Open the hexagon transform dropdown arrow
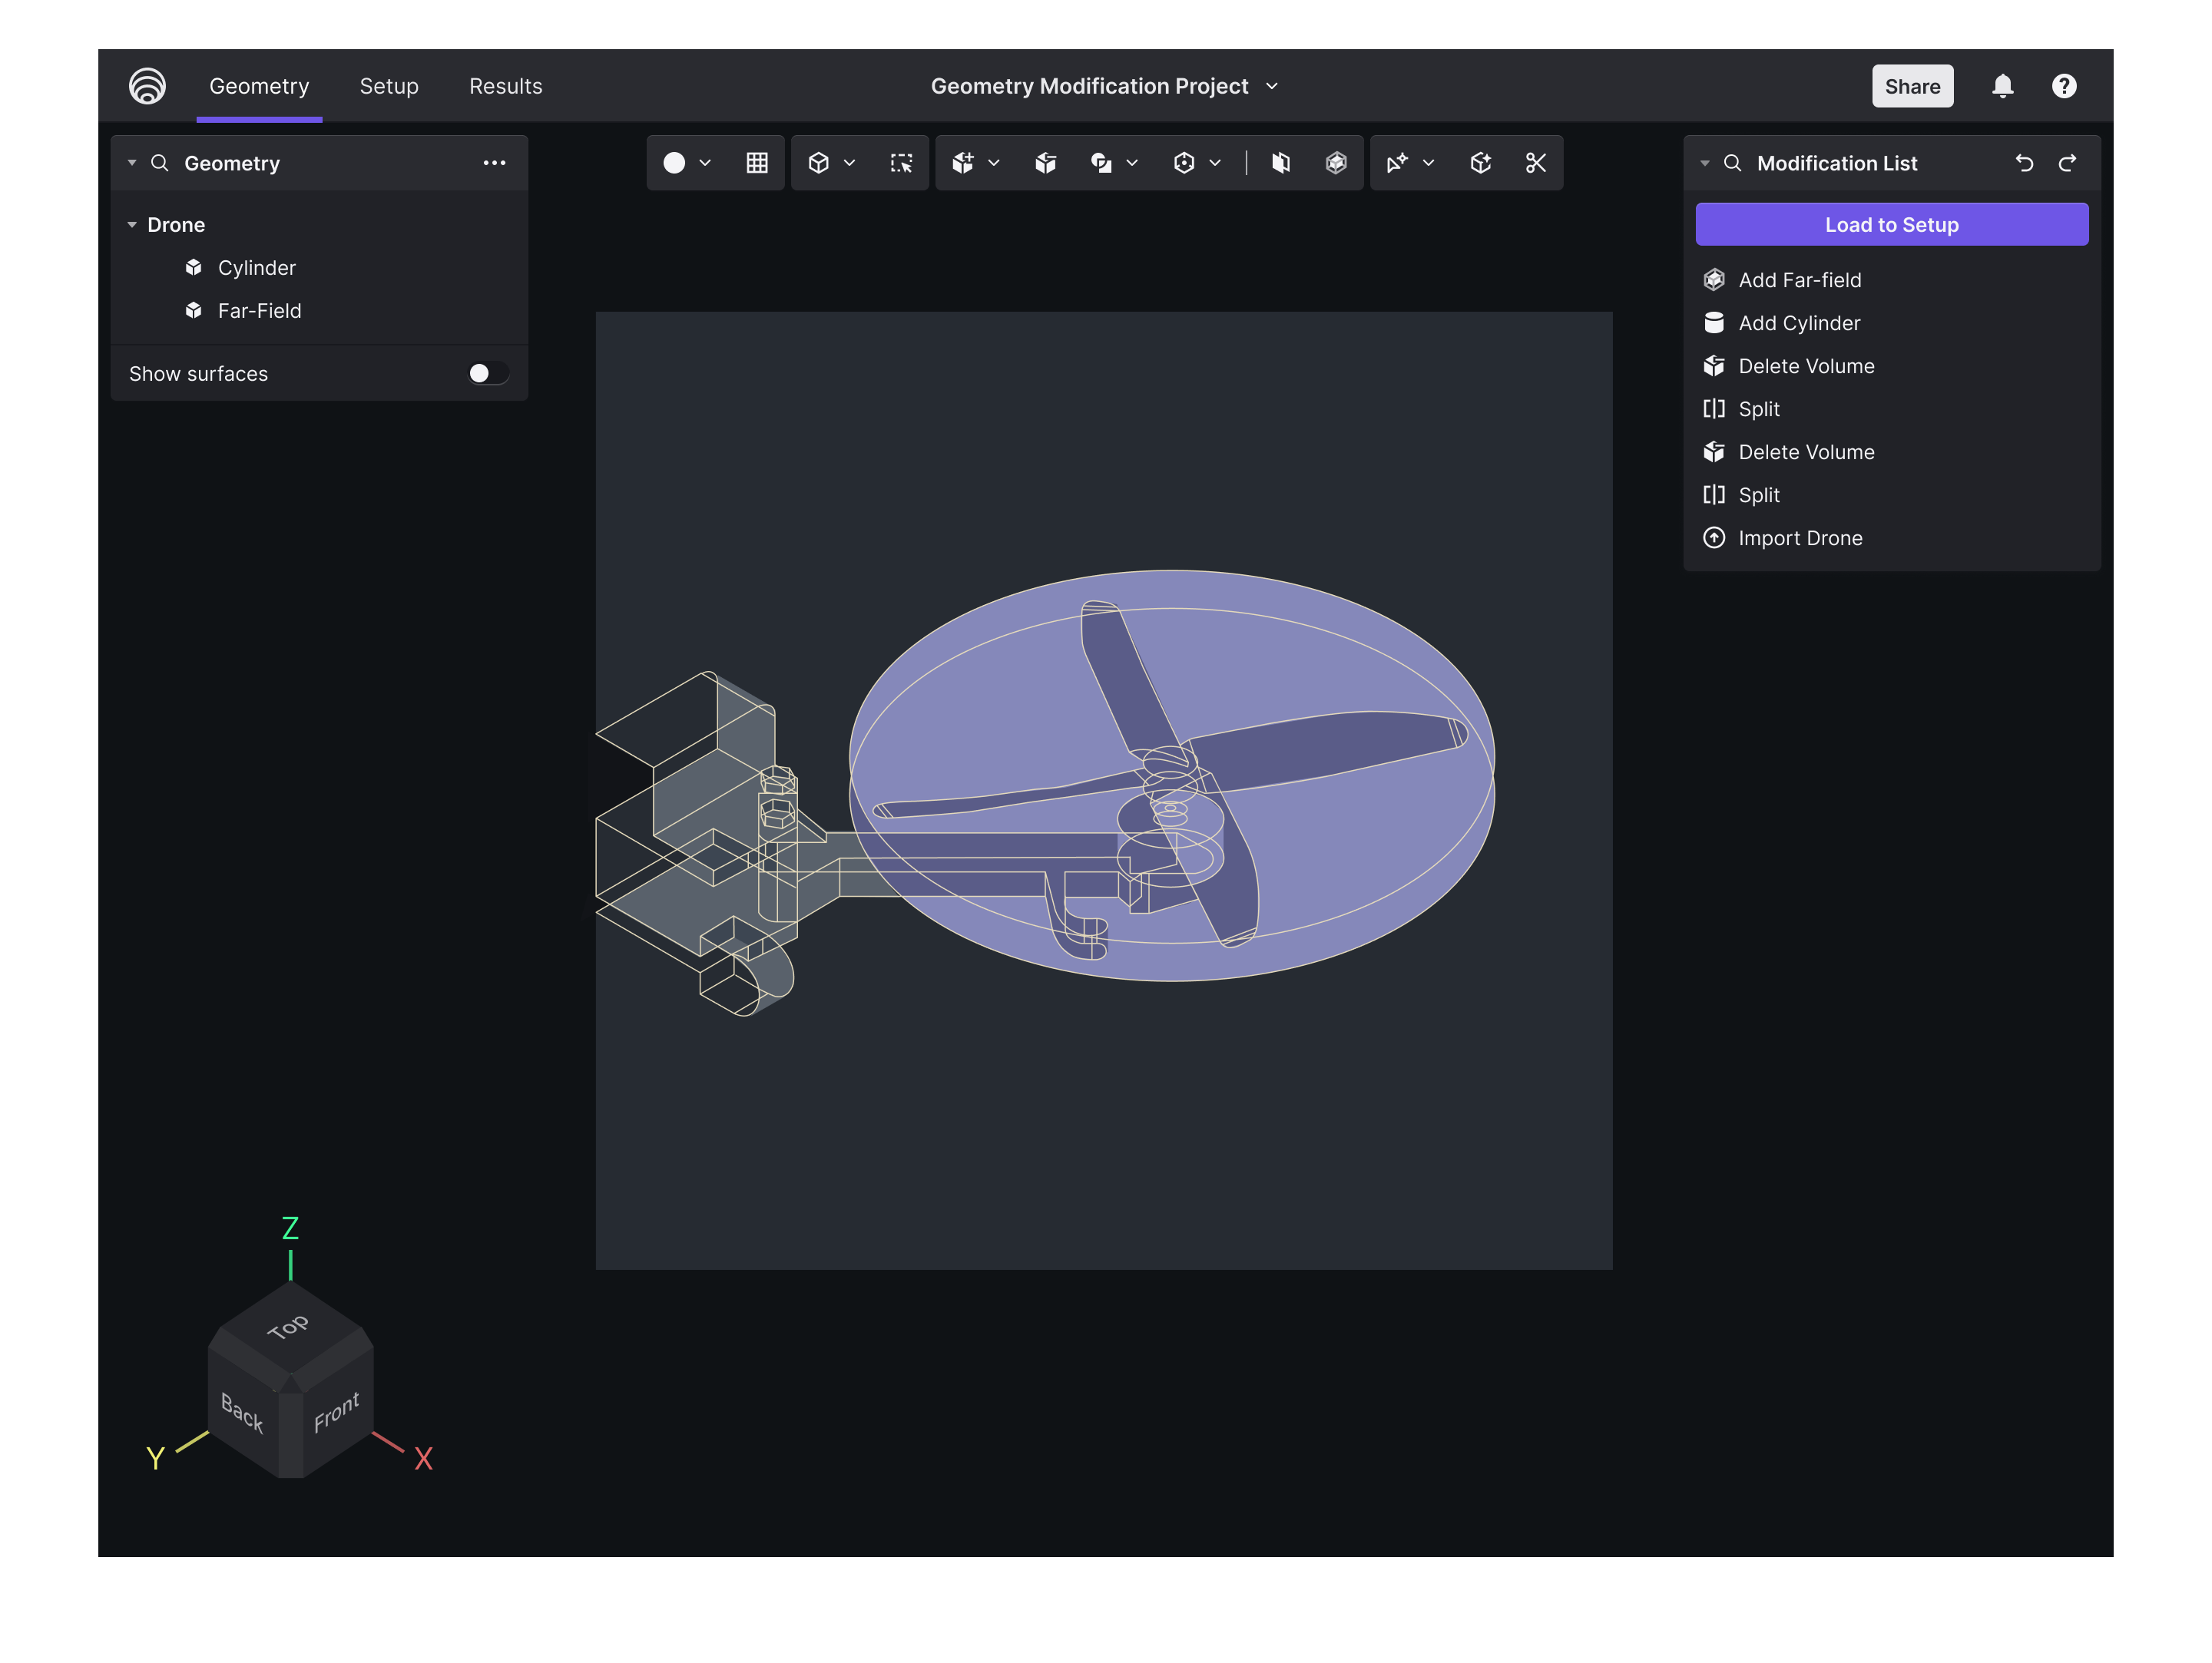Screen dimensions: 2212x1663 [1215, 163]
